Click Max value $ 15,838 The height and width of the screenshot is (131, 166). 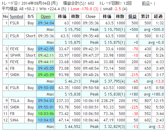72,94
